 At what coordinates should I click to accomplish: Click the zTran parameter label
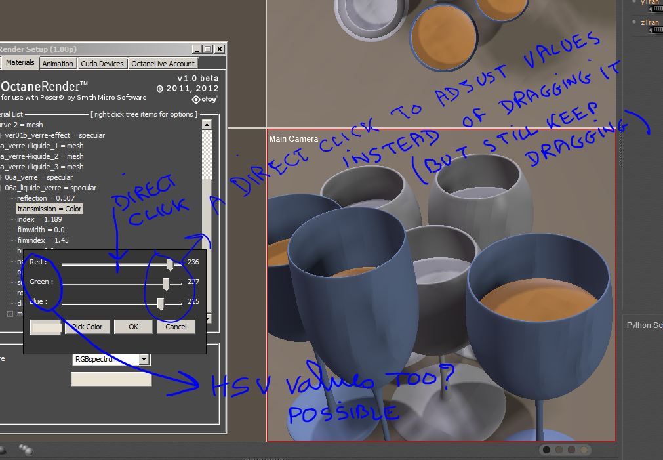tap(649, 22)
